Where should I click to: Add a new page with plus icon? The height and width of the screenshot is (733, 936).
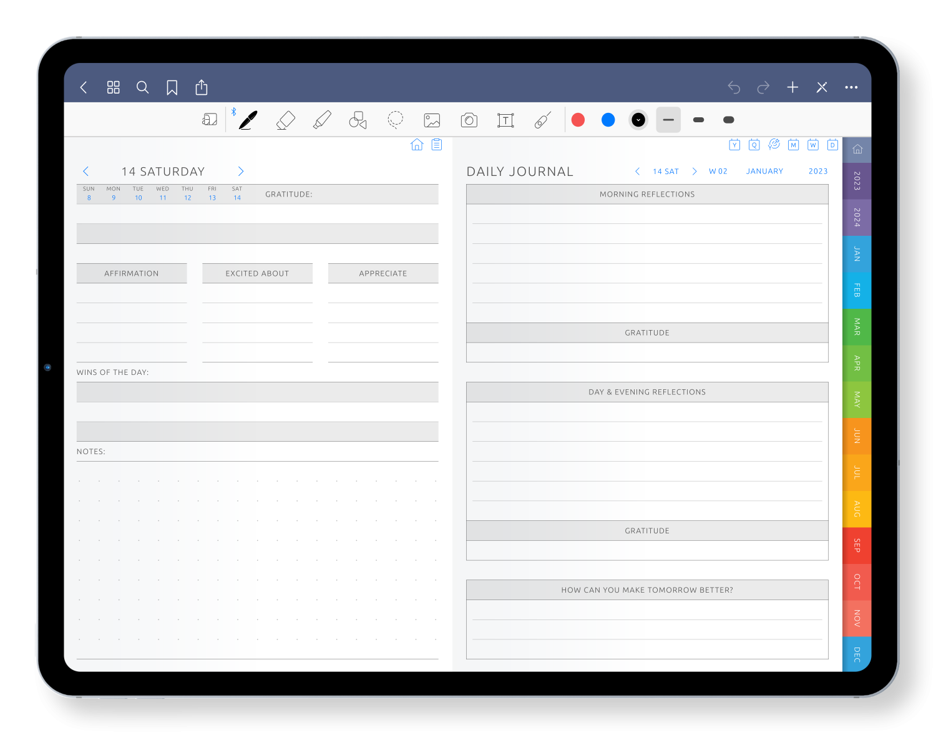pos(792,87)
